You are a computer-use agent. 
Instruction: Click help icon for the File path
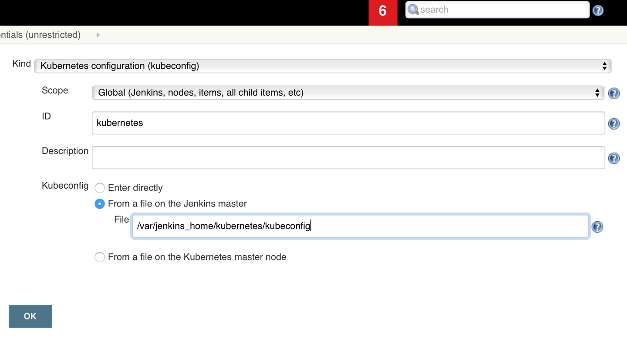pos(597,226)
